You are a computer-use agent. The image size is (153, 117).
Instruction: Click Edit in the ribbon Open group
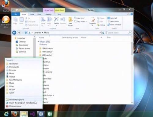click(100, 21)
